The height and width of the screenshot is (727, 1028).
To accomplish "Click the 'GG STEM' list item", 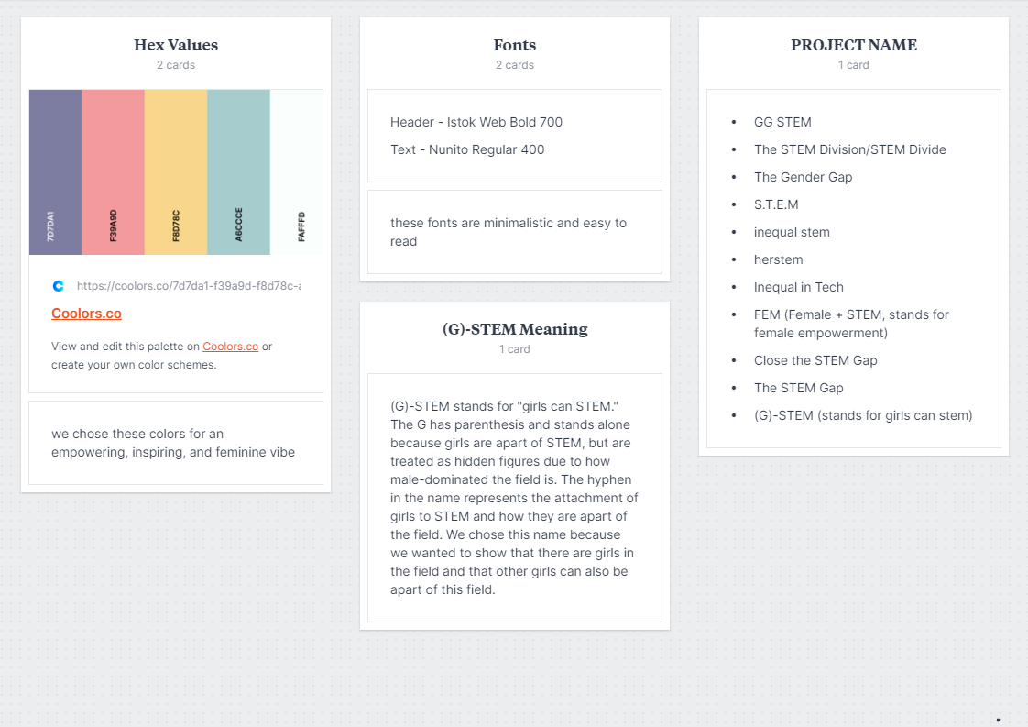I will 782,122.
